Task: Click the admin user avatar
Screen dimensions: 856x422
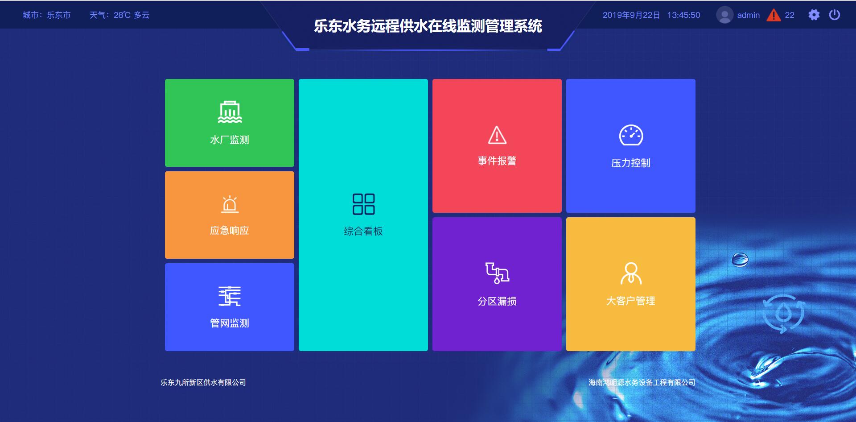Action: pos(725,15)
